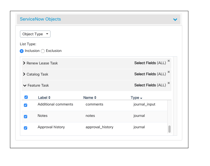Click the 'Notes' label cell
Viewport: 210px width, 166px height.
click(x=42, y=116)
